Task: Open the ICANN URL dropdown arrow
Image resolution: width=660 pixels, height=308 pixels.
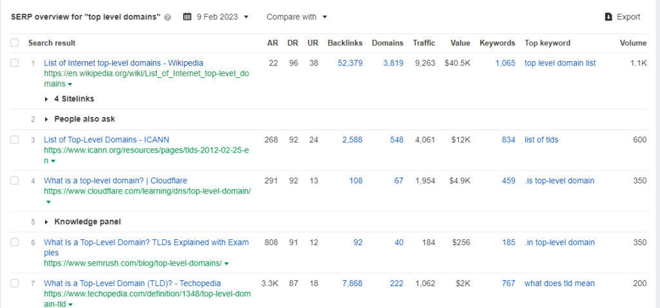Action: pyautogui.click(x=53, y=161)
